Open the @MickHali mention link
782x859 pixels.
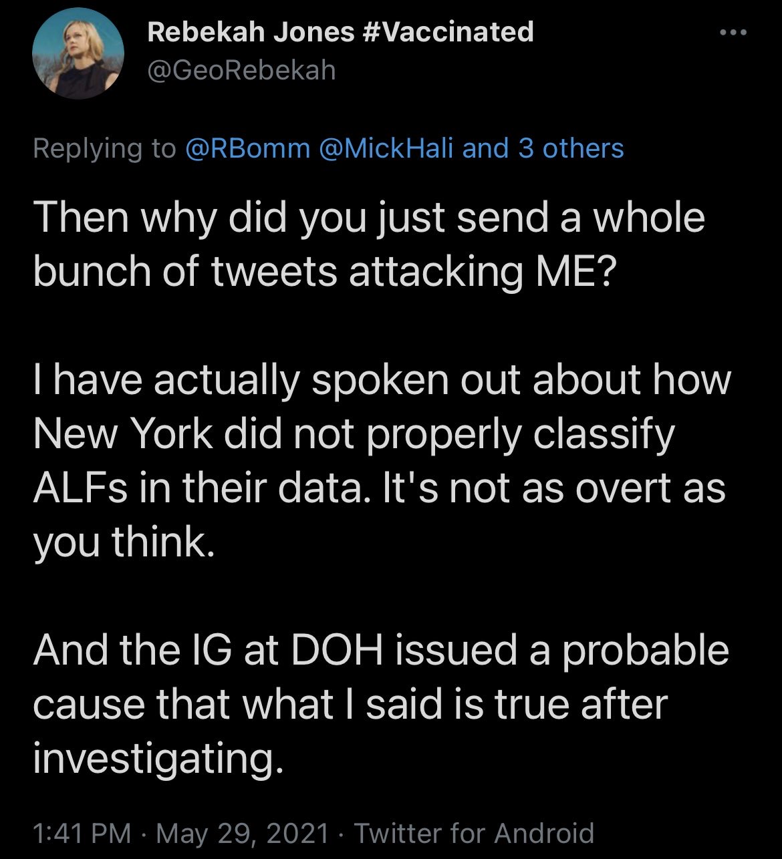[388, 148]
